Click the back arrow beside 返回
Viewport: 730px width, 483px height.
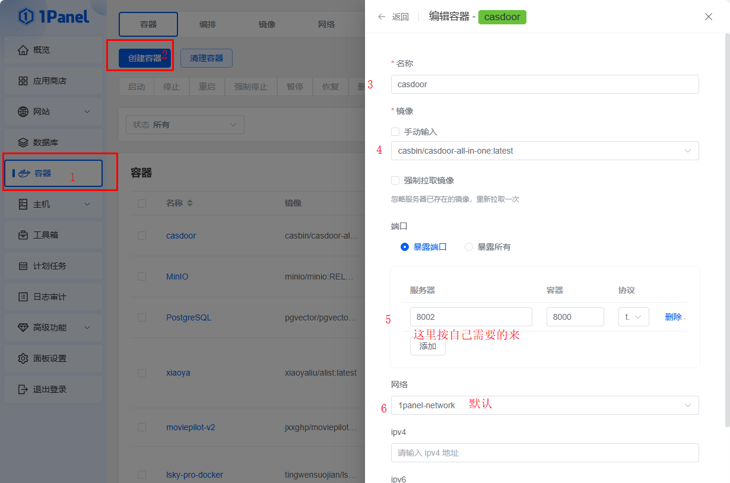click(x=382, y=17)
